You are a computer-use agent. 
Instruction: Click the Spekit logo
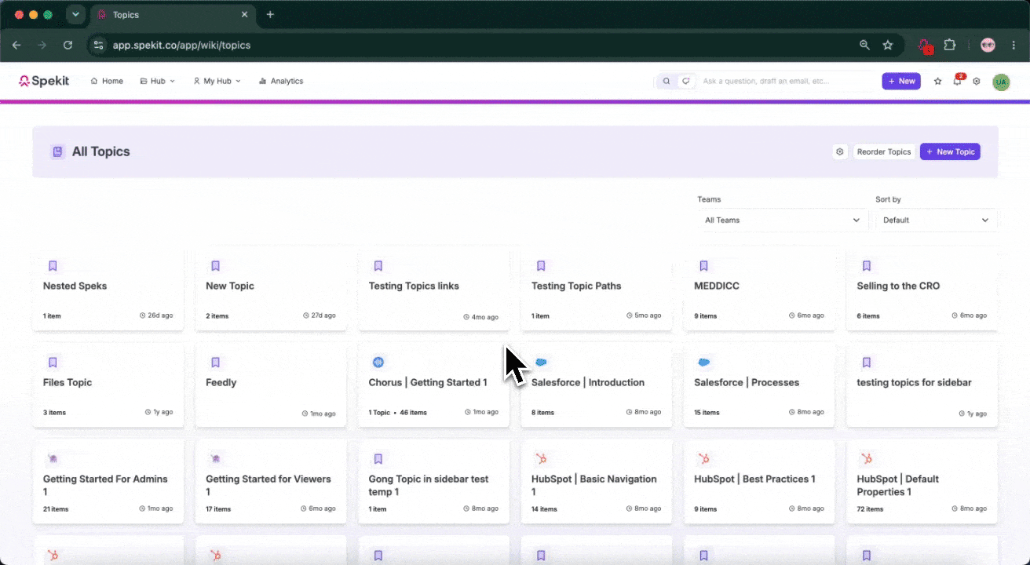coord(44,81)
